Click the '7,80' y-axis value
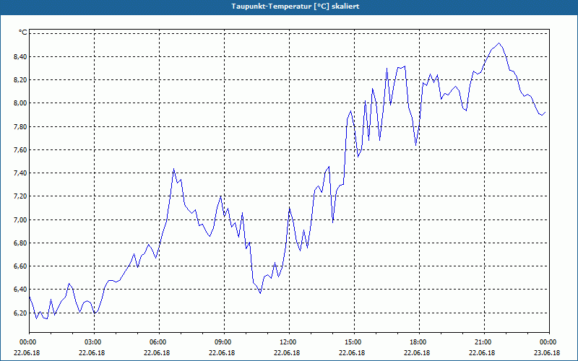Image resolution: width=578 pixels, height=361 pixels. 21,126
